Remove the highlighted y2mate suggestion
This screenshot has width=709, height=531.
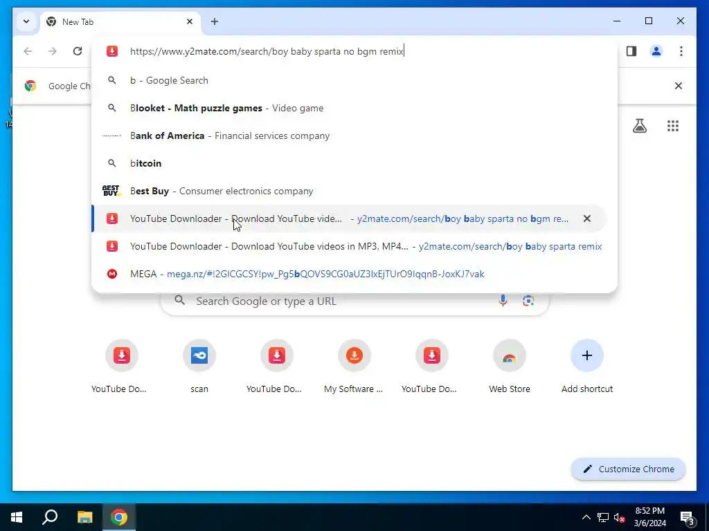point(587,218)
